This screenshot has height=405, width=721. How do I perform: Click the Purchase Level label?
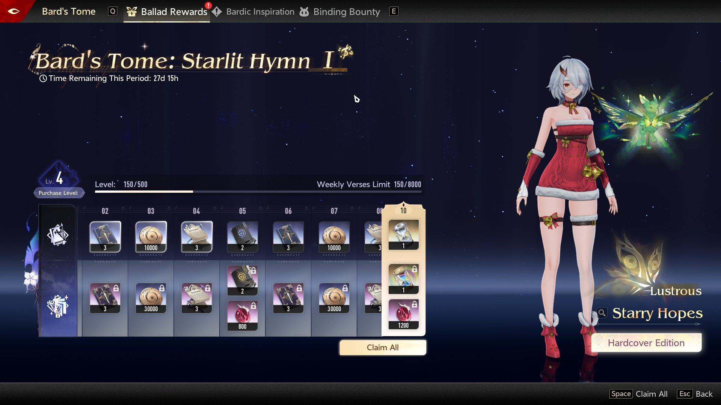click(x=59, y=193)
